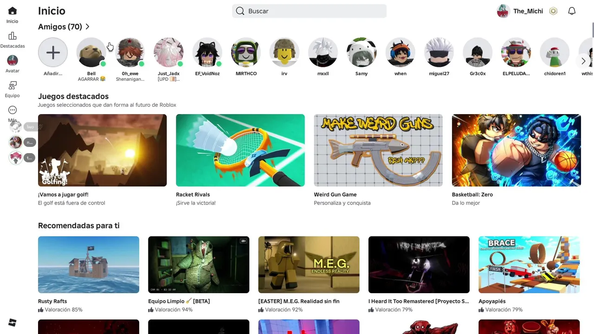The width and height of the screenshot is (594, 334).
Task: Open friend ELPELUDA's avatar
Action: 516,52
